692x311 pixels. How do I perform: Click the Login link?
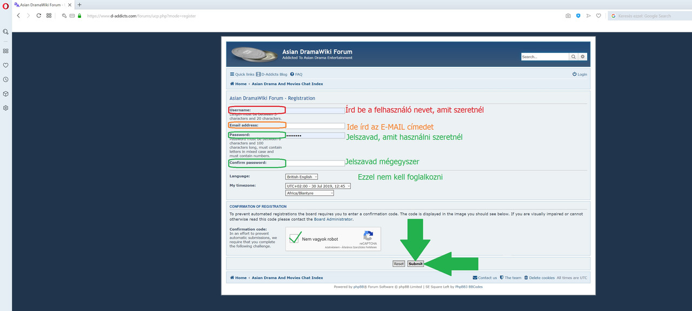point(580,74)
